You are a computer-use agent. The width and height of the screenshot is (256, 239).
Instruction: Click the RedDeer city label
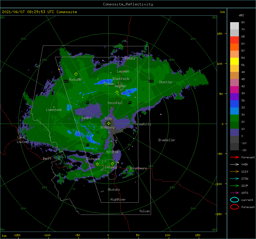coord(121,86)
